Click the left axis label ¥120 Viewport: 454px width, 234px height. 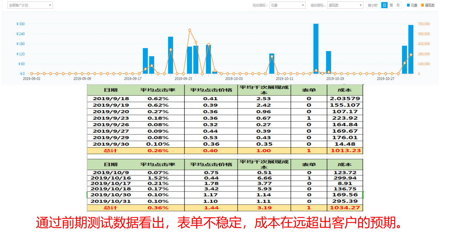click(x=21, y=54)
